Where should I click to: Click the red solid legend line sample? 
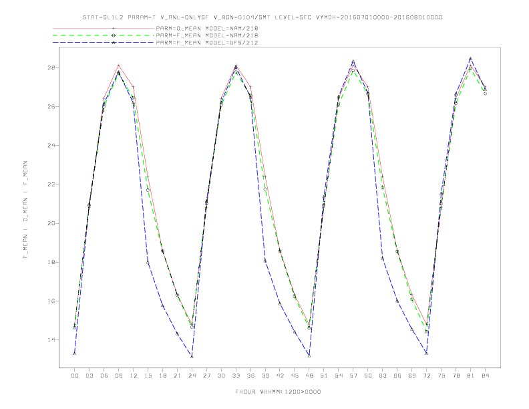coord(104,28)
